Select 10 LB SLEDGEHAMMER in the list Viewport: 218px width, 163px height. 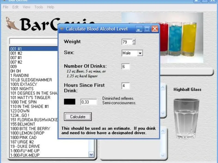(34, 80)
